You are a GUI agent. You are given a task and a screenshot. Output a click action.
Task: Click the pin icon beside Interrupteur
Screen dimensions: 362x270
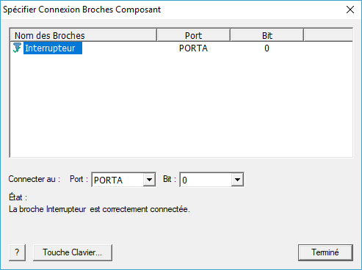(17, 48)
